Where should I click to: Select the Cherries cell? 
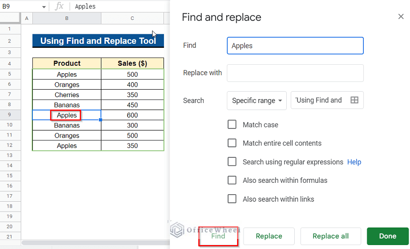coord(67,95)
